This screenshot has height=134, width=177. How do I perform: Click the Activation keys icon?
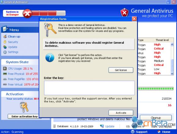24,107
